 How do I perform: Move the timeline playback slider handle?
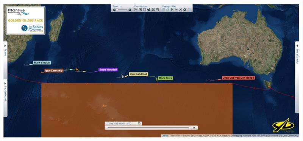190,127
